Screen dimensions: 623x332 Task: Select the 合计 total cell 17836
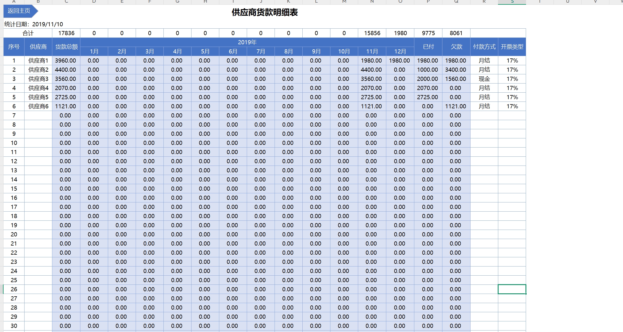(66, 33)
